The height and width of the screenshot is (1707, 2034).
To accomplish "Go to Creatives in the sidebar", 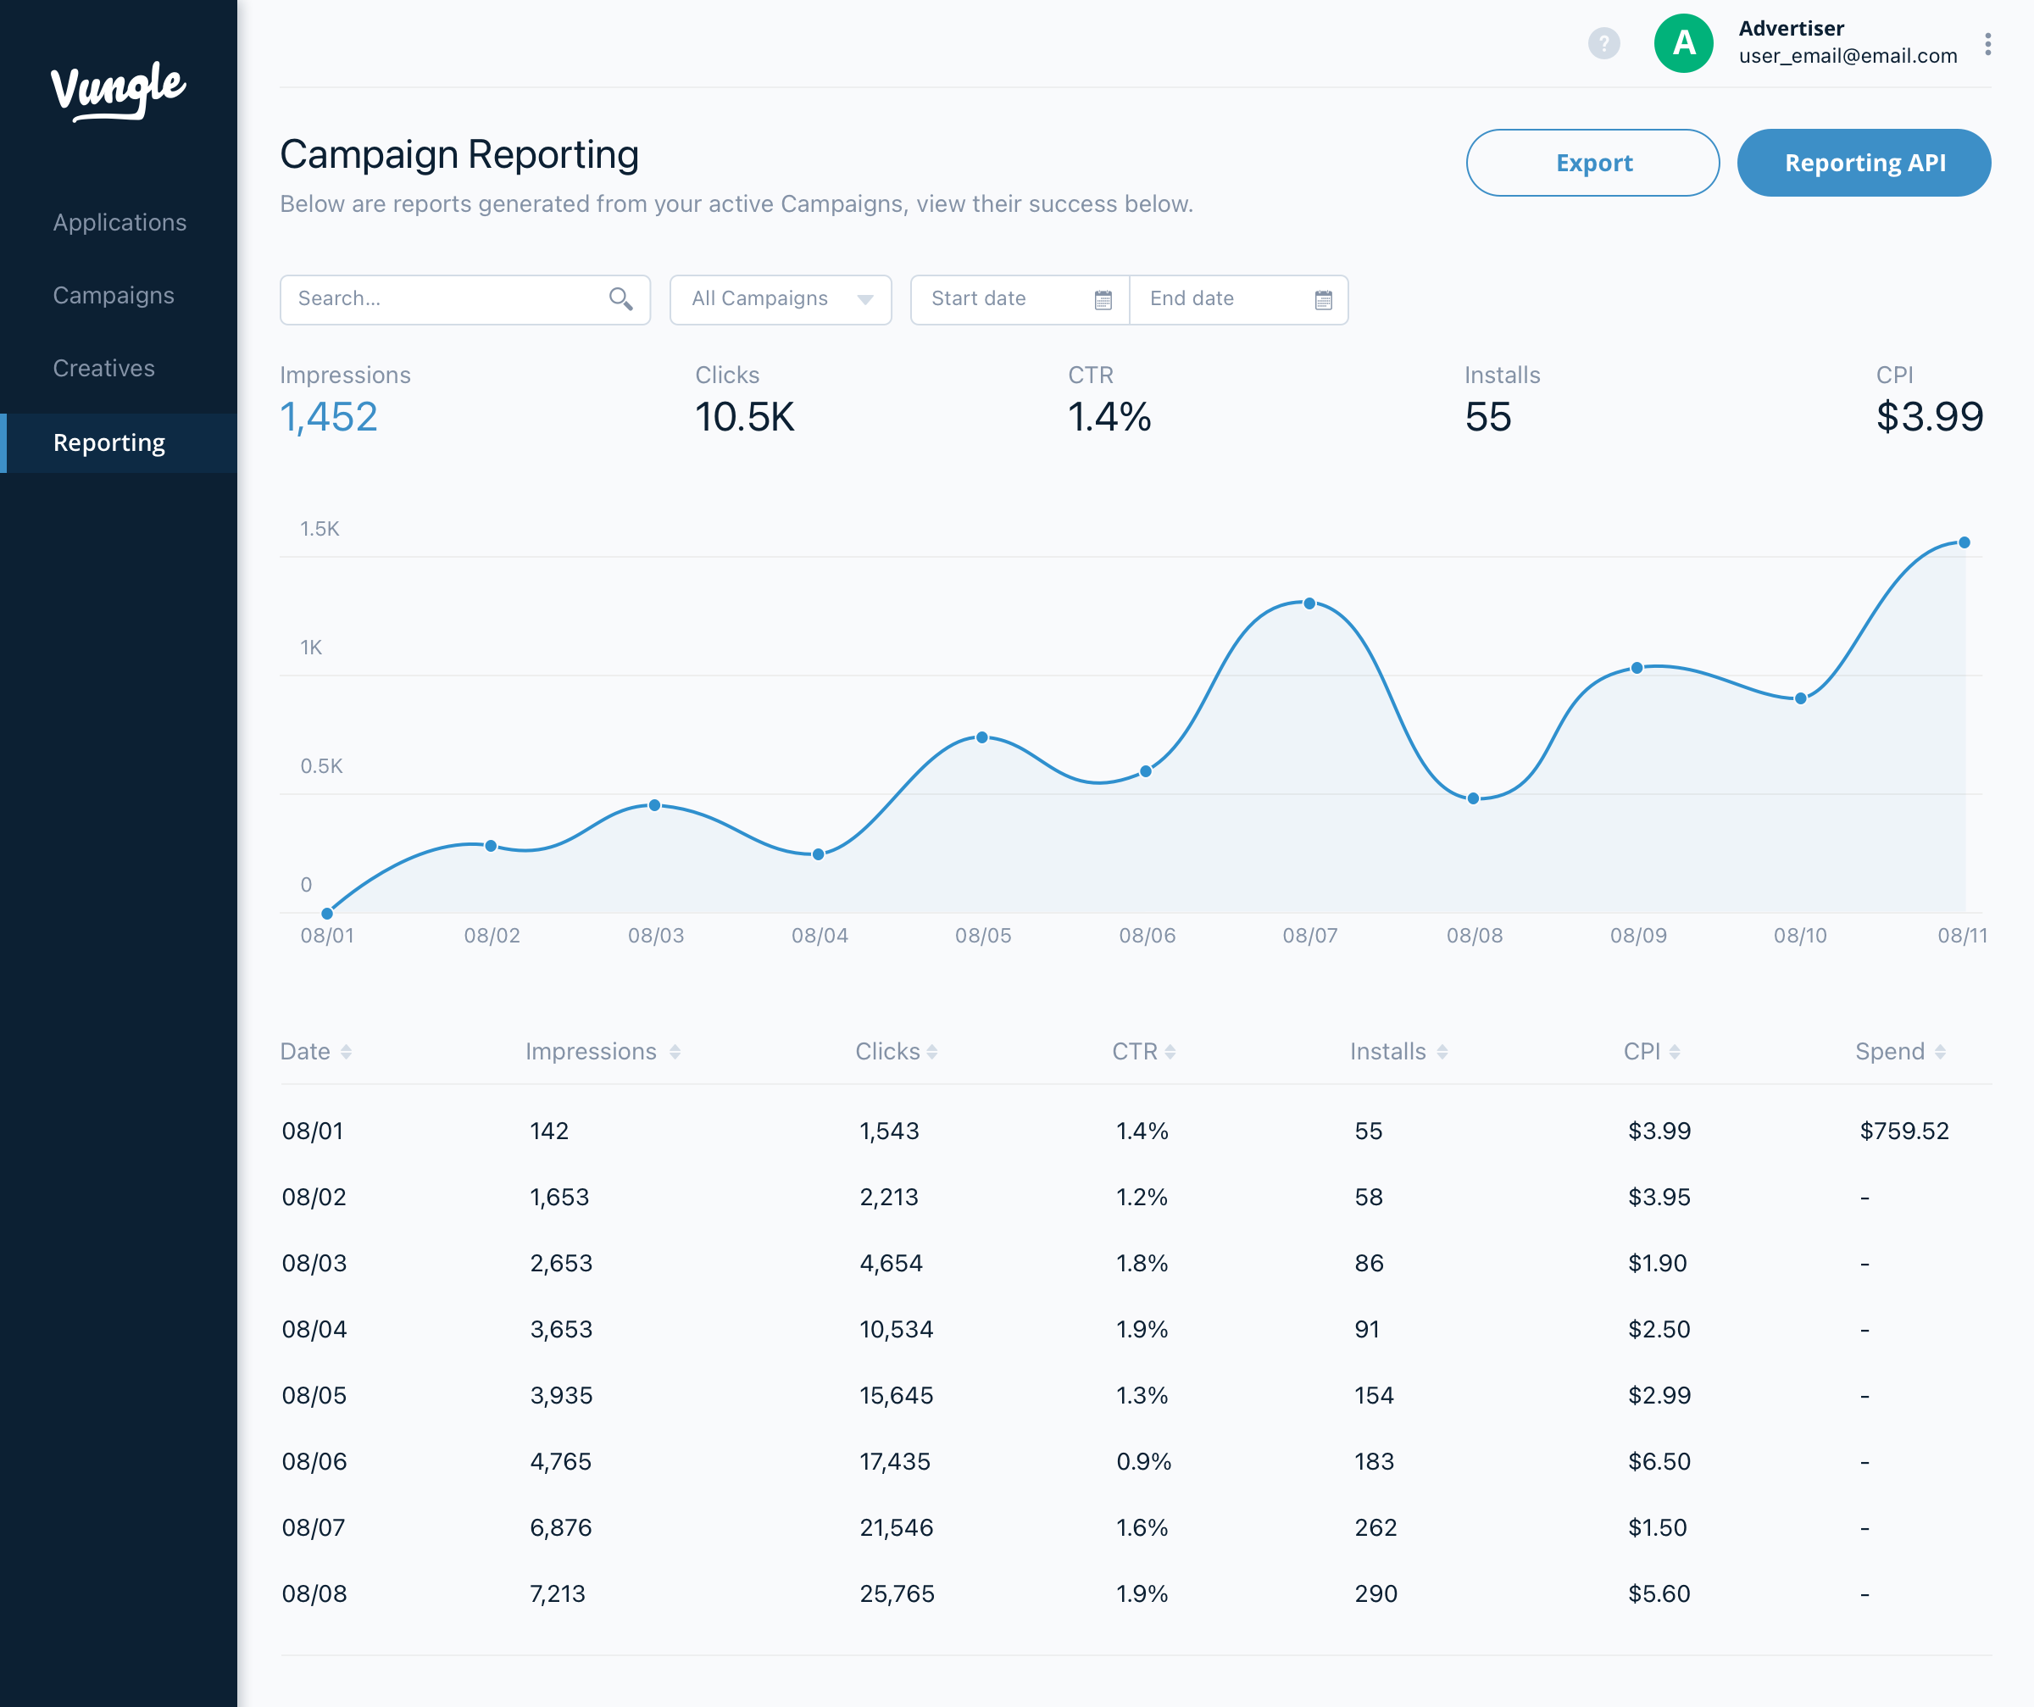I will (x=103, y=369).
